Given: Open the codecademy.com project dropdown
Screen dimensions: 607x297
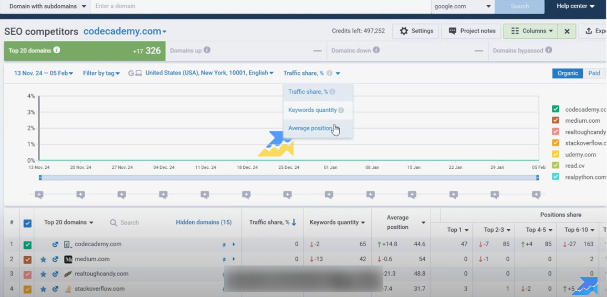Looking at the screenshot, I should click(125, 31).
